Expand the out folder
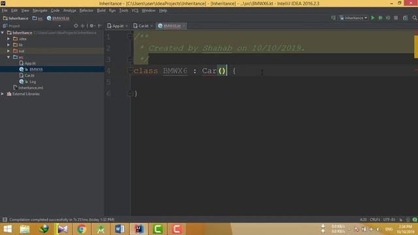The width and height of the screenshot is (418, 235). (x=8, y=51)
